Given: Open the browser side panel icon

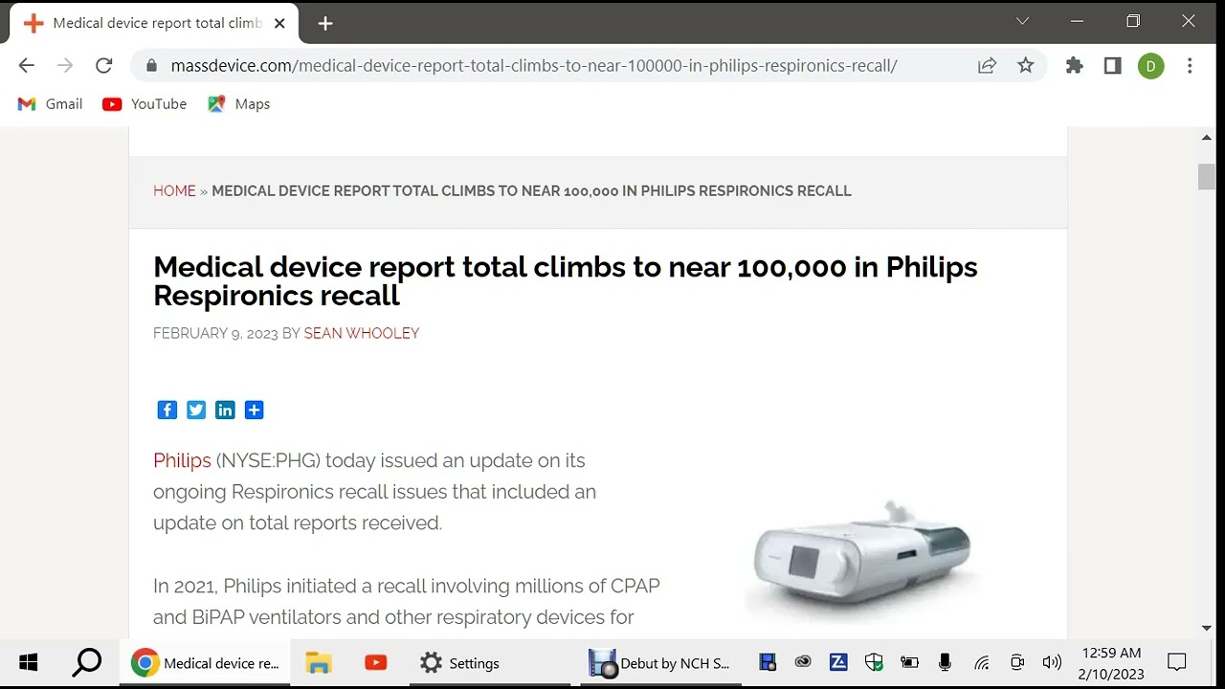Looking at the screenshot, I should [1112, 65].
